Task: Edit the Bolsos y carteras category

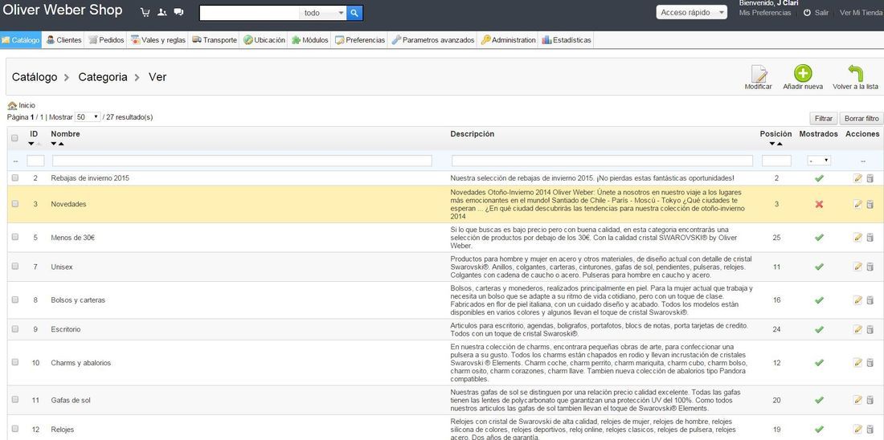Action: point(858,300)
